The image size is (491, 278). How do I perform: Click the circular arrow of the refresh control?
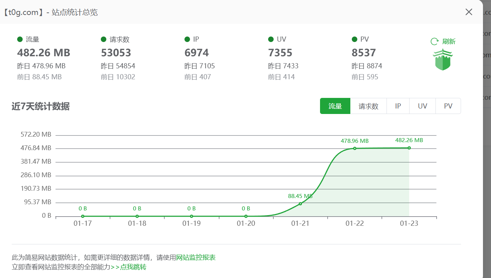click(434, 41)
